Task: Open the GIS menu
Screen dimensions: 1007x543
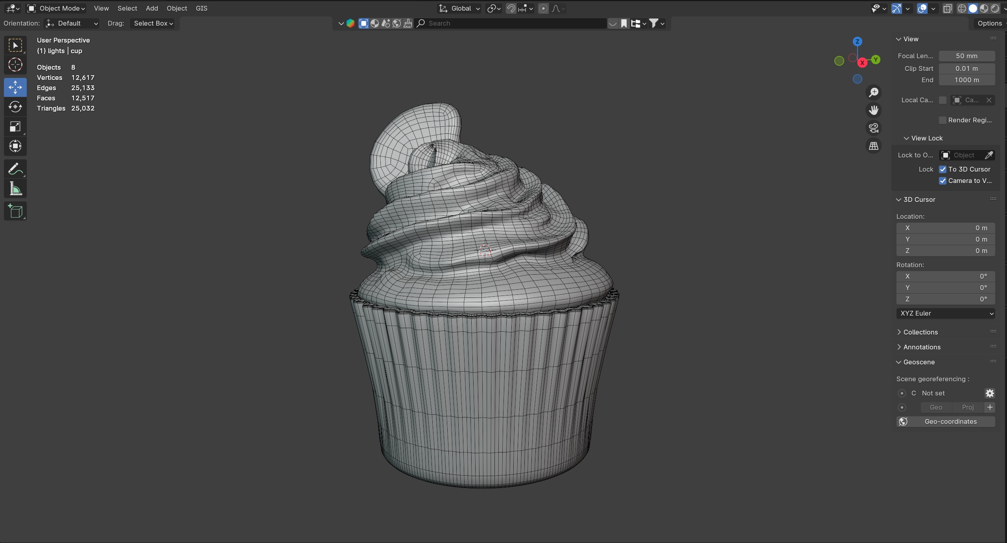Action: click(201, 8)
